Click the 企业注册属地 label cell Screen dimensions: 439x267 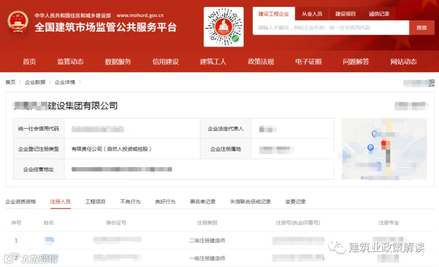click(226, 149)
